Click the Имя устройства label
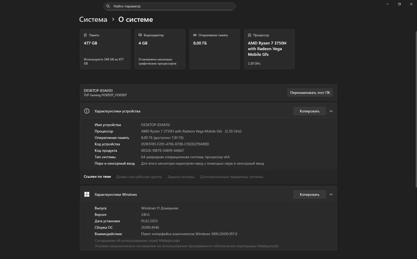Screen dimensions: 417x259 coord(108,125)
